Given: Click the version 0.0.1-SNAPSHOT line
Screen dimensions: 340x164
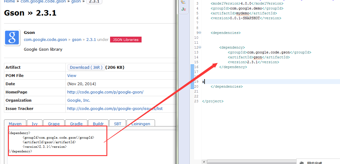Looking at the screenshot, I should click(246, 18).
